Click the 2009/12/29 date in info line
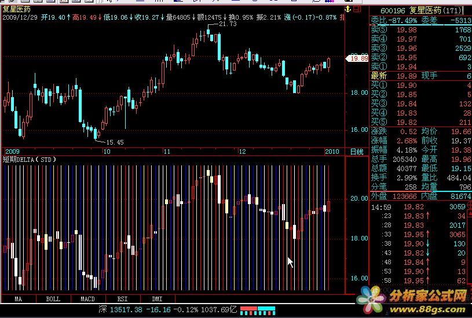This screenshot has width=472, height=318. (x=20, y=17)
